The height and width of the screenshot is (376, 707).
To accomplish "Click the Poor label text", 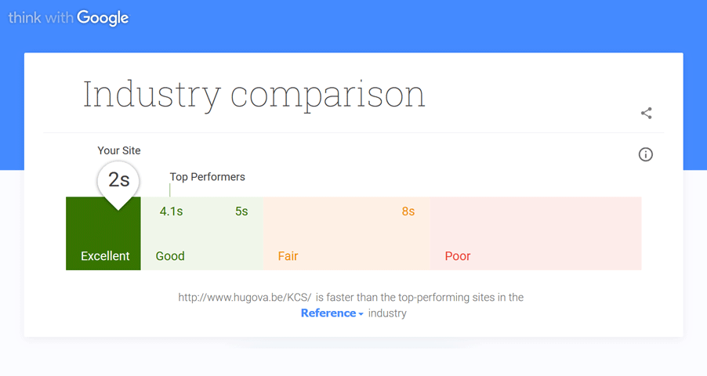I will pos(458,256).
